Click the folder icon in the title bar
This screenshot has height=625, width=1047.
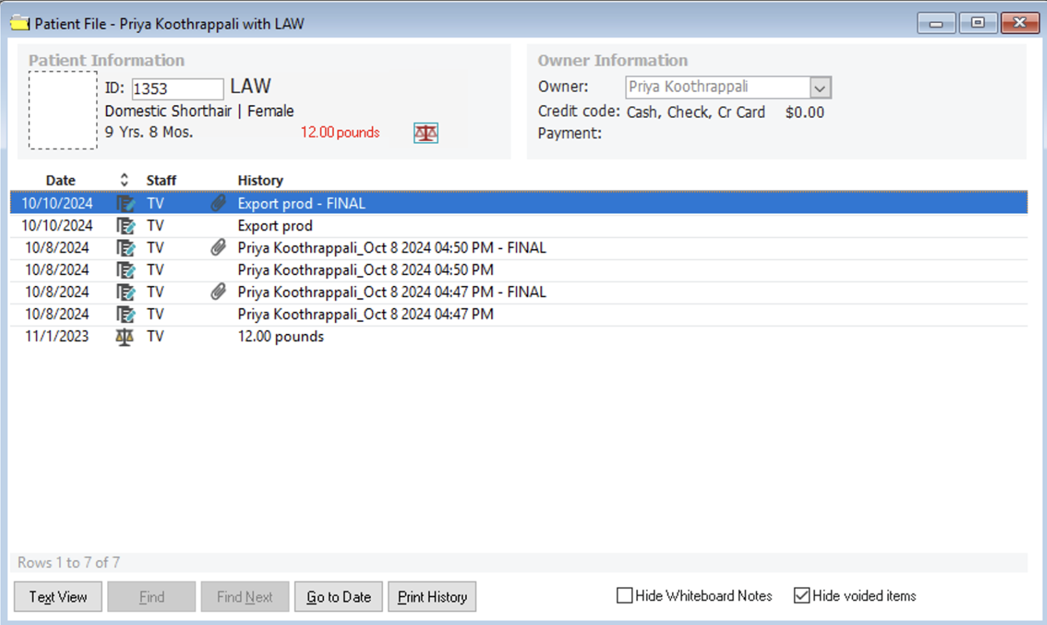click(x=20, y=24)
